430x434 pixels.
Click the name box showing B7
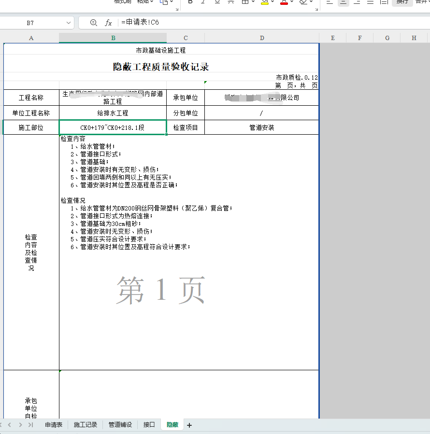[x=30, y=23]
